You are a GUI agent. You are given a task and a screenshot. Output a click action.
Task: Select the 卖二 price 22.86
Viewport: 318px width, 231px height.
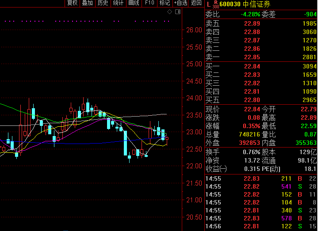252,49
